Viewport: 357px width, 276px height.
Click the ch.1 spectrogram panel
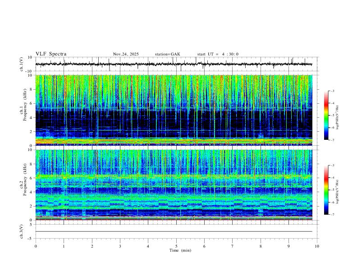click(174, 110)
